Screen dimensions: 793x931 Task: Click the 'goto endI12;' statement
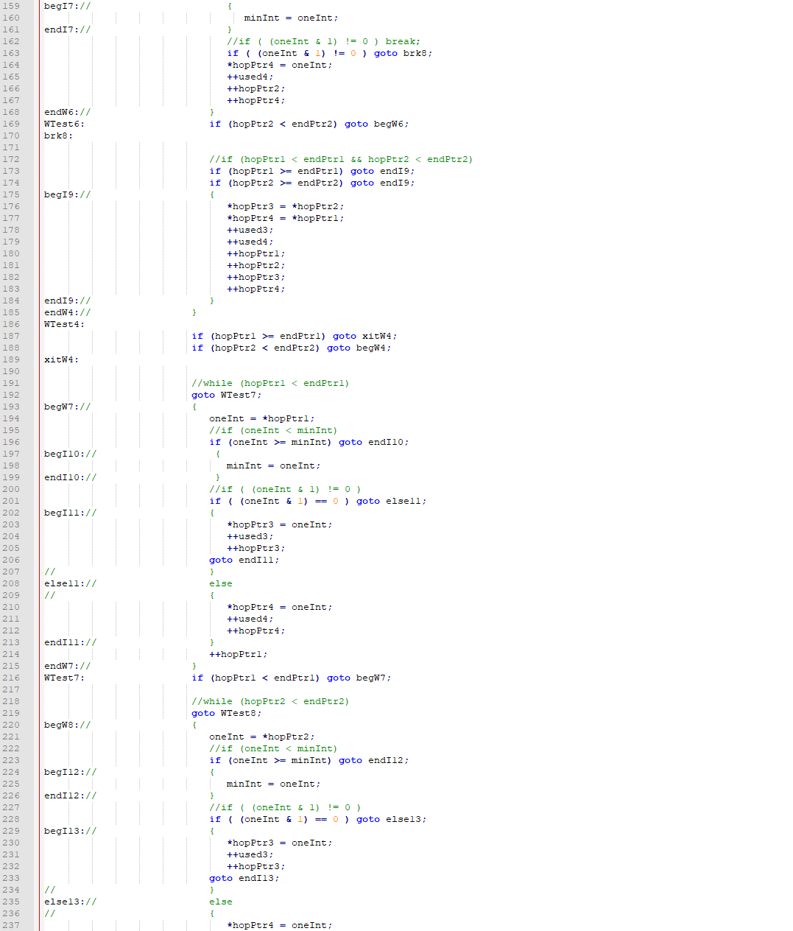(x=374, y=760)
